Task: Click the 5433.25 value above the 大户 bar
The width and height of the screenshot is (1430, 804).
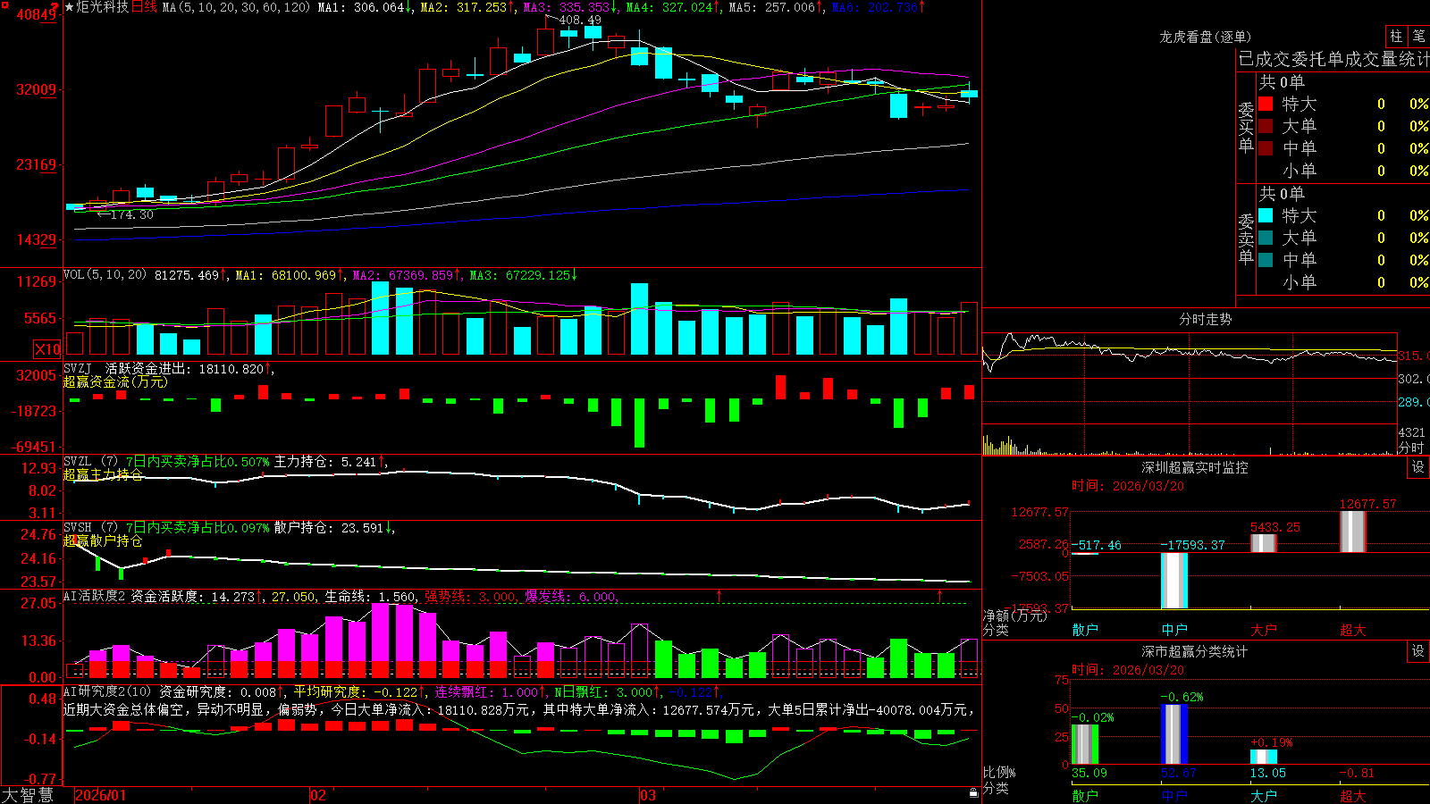Action: tap(1275, 527)
